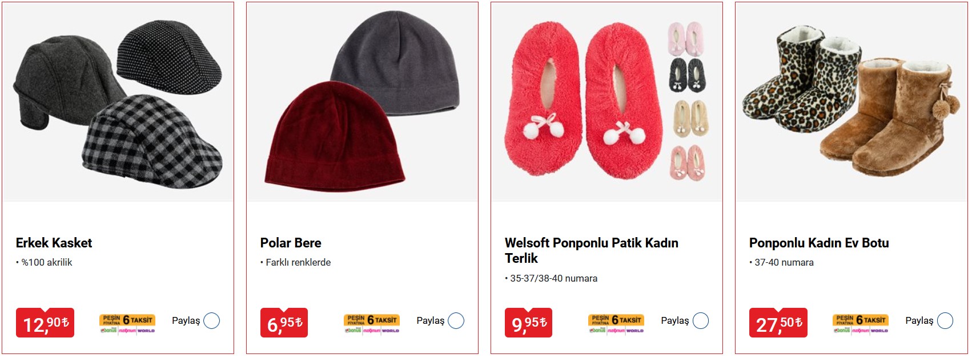Click 6 Taksit installment icon for Polar Bere
The height and width of the screenshot is (358, 972).
coord(371,323)
